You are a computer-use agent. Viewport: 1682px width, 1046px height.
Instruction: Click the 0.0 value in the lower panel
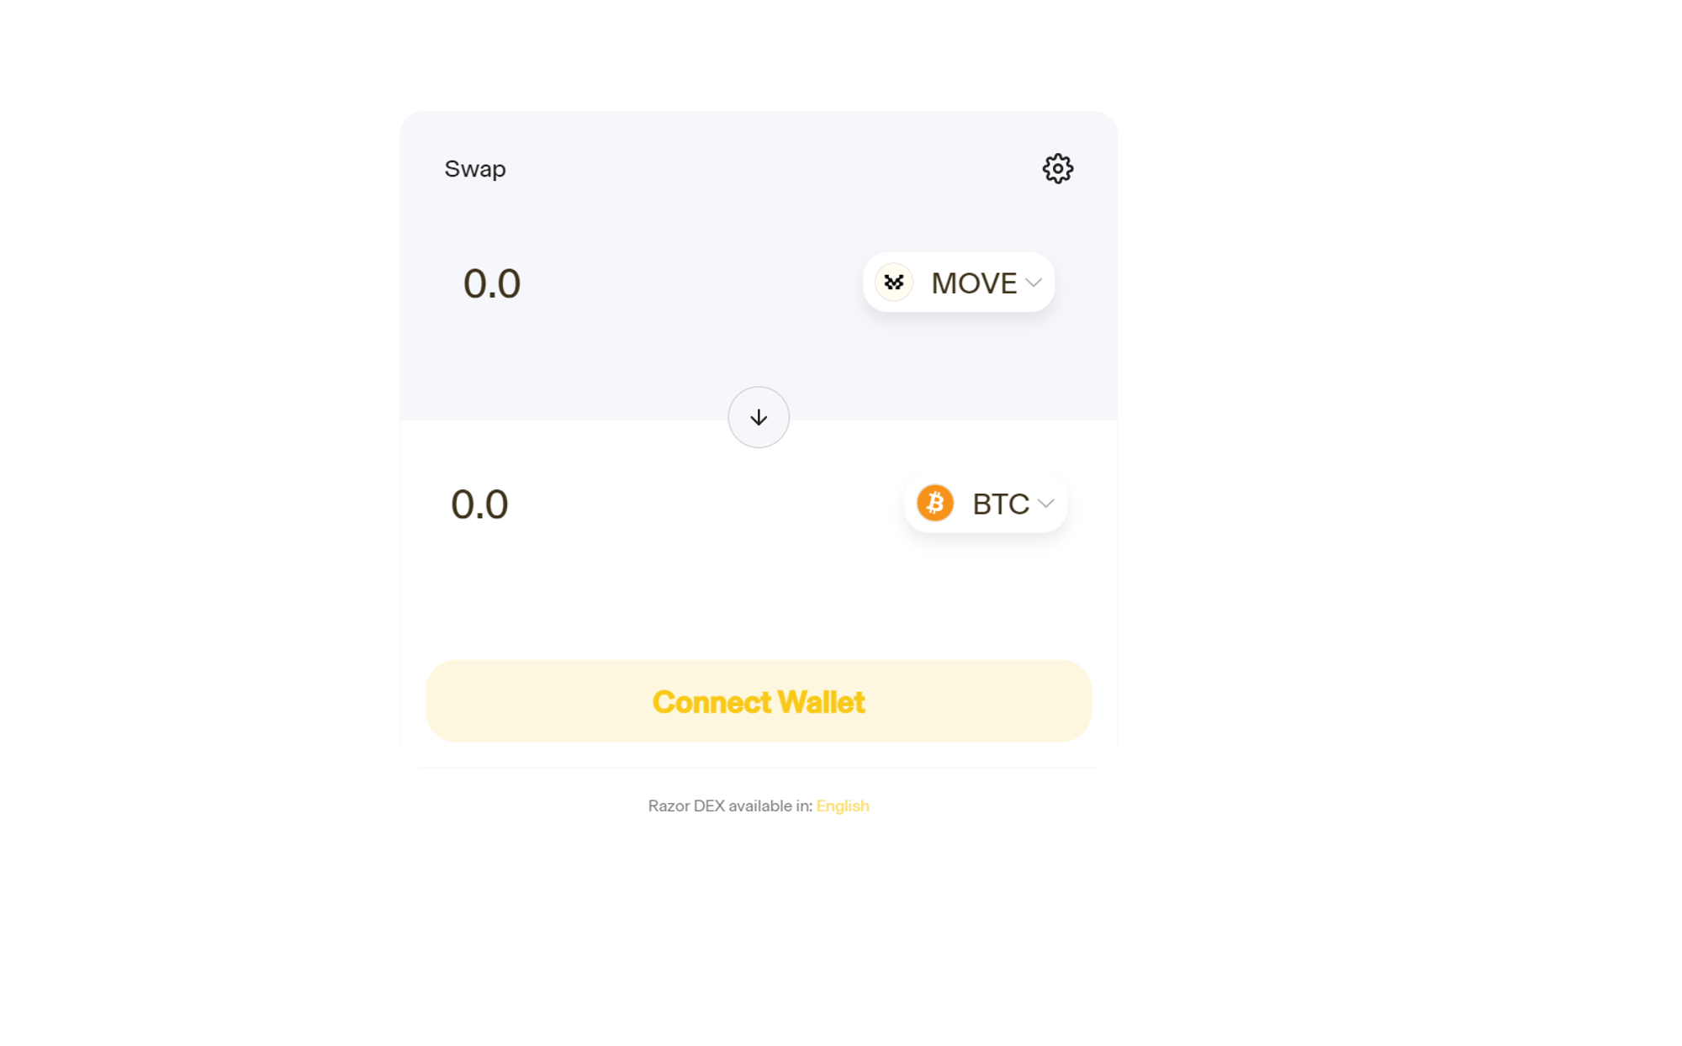coord(479,505)
